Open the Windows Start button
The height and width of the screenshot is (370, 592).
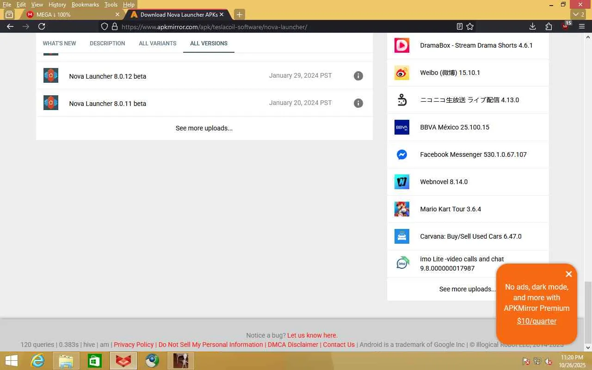pyautogui.click(x=11, y=361)
